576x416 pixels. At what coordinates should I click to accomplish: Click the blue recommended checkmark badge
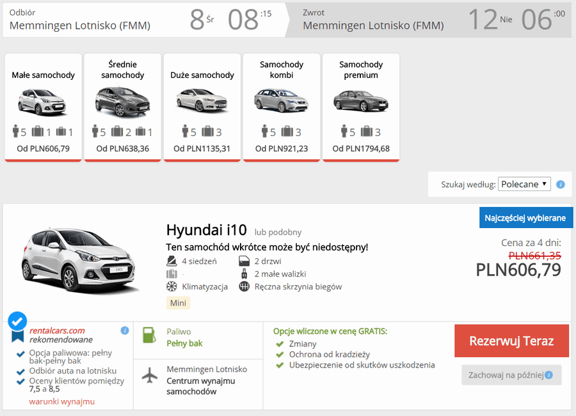17,321
